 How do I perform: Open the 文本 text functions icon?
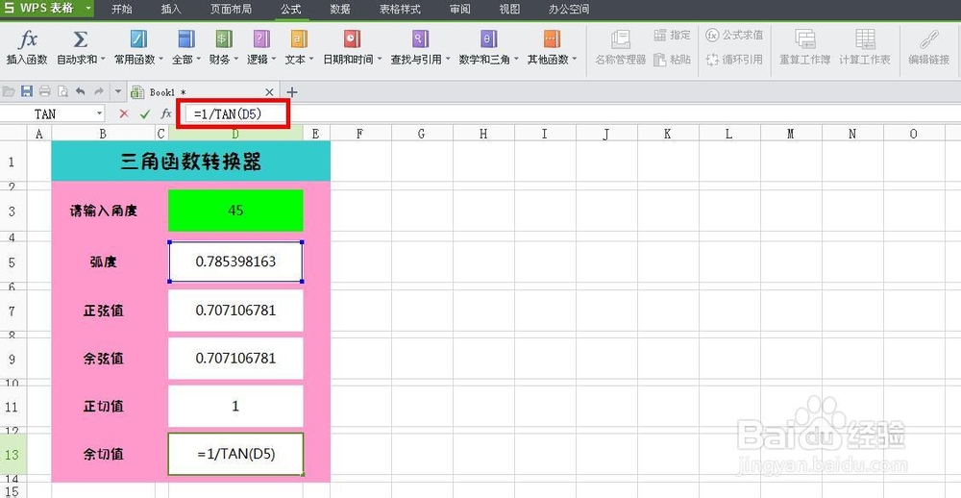pos(299,39)
